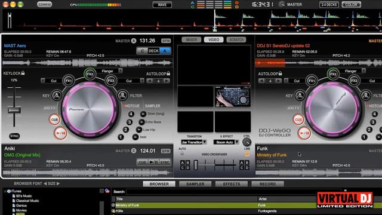Screen dimensions: 382x215
Task: Toggle SYNC on deck C
Action: (165, 162)
